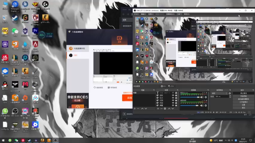Adjust the microphone/Aux volume slider
255x143 pixels.
(190, 97)
